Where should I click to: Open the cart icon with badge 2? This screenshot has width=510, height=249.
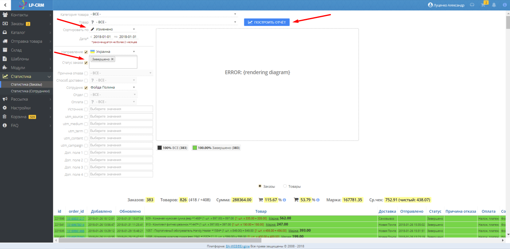[483, 5]
